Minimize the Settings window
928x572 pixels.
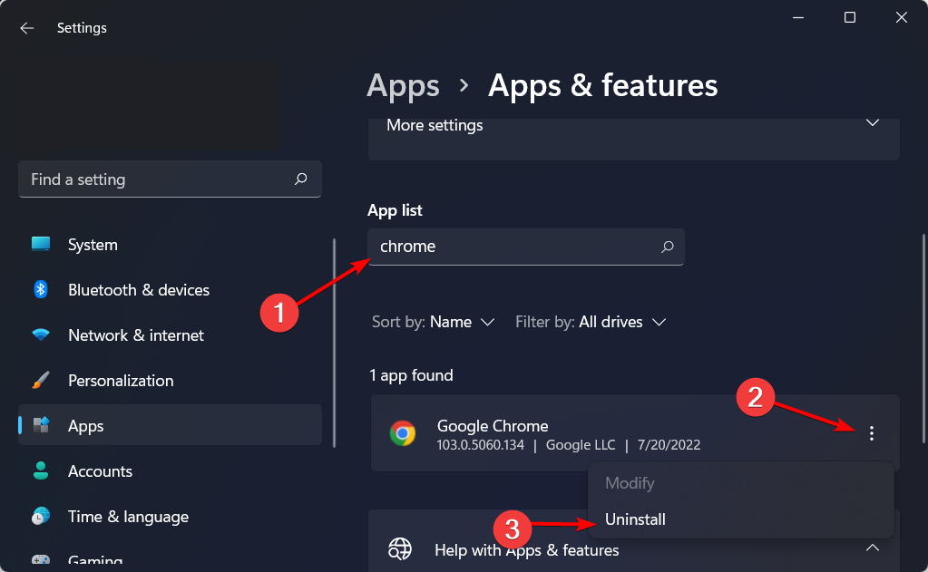(797, 18)
